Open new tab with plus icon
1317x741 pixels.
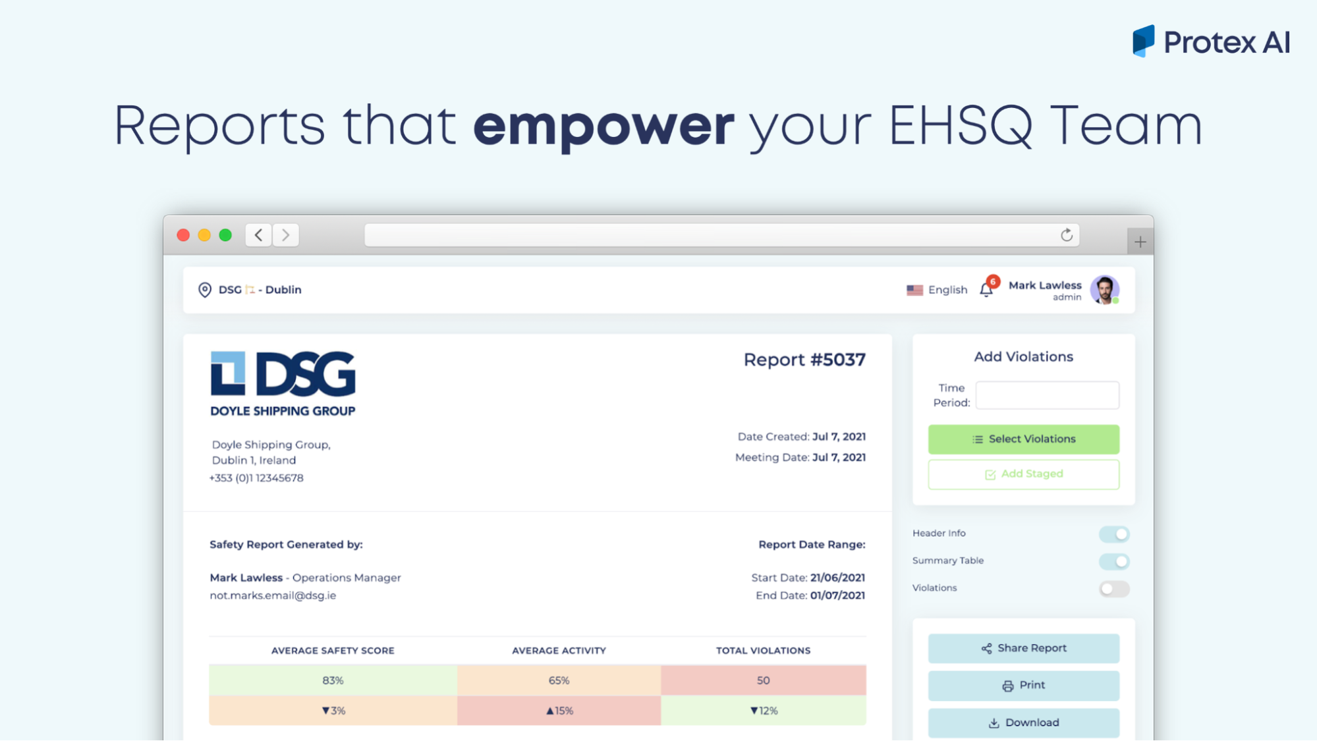point(1140,242)
